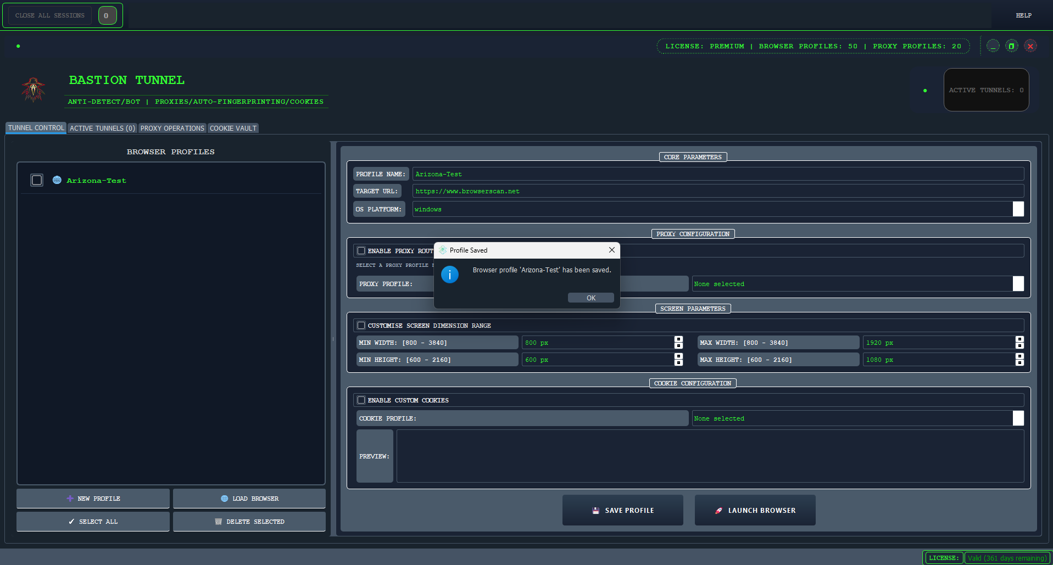Viewport: 1053px width, 565px height.
Task: Increase the Max Width value
Action: tap(1019, 339)
